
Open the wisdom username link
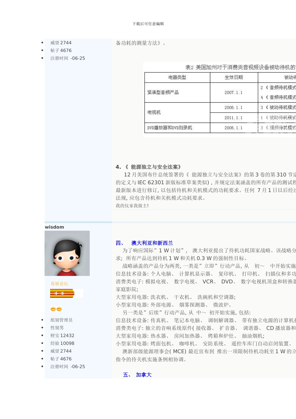click(x=55, y=227)
